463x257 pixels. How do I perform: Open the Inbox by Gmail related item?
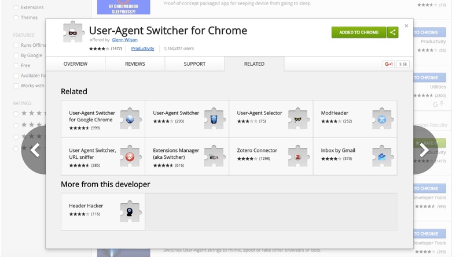355,157
